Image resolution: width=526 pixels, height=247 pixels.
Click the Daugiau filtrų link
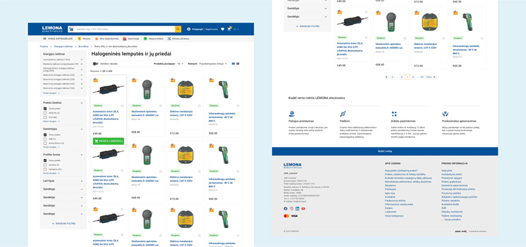point(63,223)
